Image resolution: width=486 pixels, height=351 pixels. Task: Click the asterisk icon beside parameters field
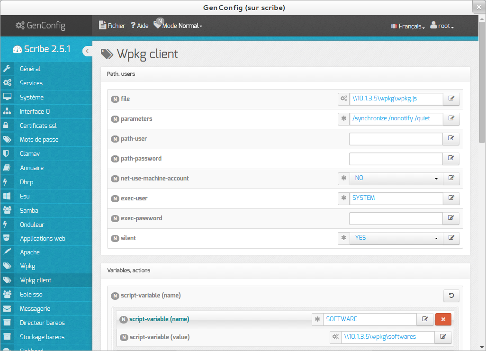point(344,118)
